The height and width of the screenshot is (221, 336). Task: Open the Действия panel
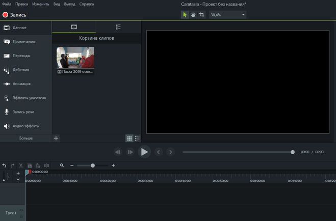pos(25,70)
